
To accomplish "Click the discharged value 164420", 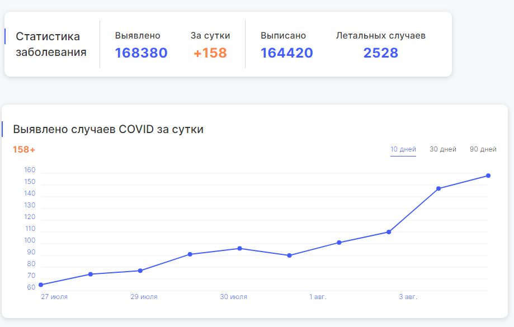I will pyautogui.click(x=287, y=53).
